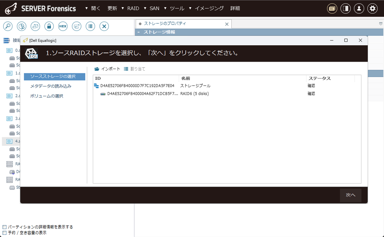Open the settings gear icon

click(373, 8)
